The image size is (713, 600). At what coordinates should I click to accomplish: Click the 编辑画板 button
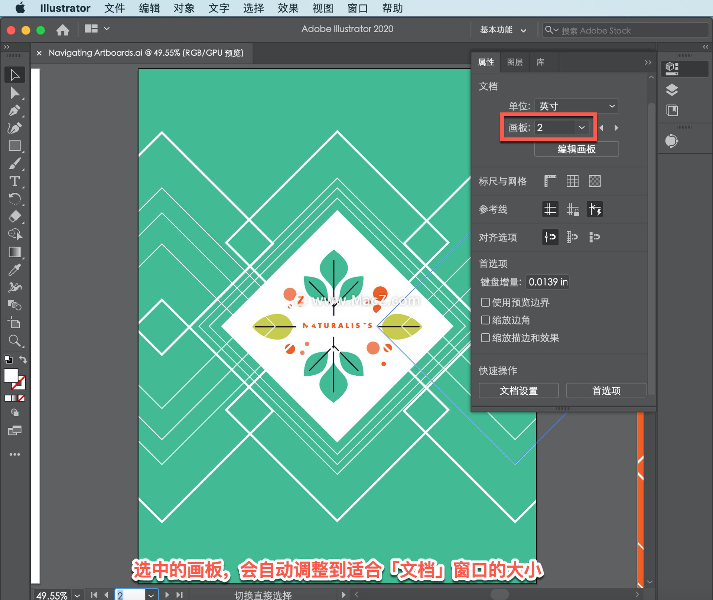coord(575,149)
